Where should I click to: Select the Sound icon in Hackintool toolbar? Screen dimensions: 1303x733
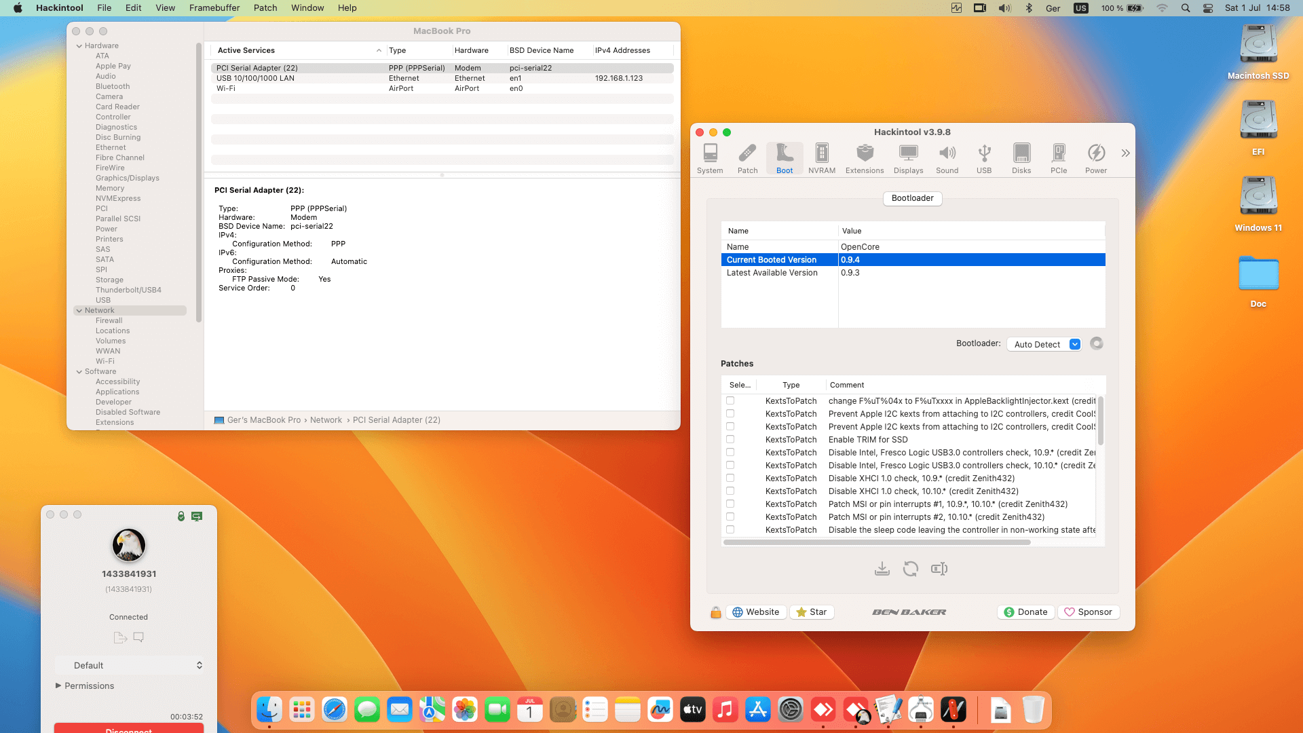pos(947,158)
